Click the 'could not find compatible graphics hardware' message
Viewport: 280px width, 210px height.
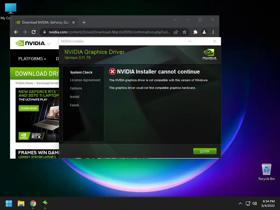(x=152, y=88)
